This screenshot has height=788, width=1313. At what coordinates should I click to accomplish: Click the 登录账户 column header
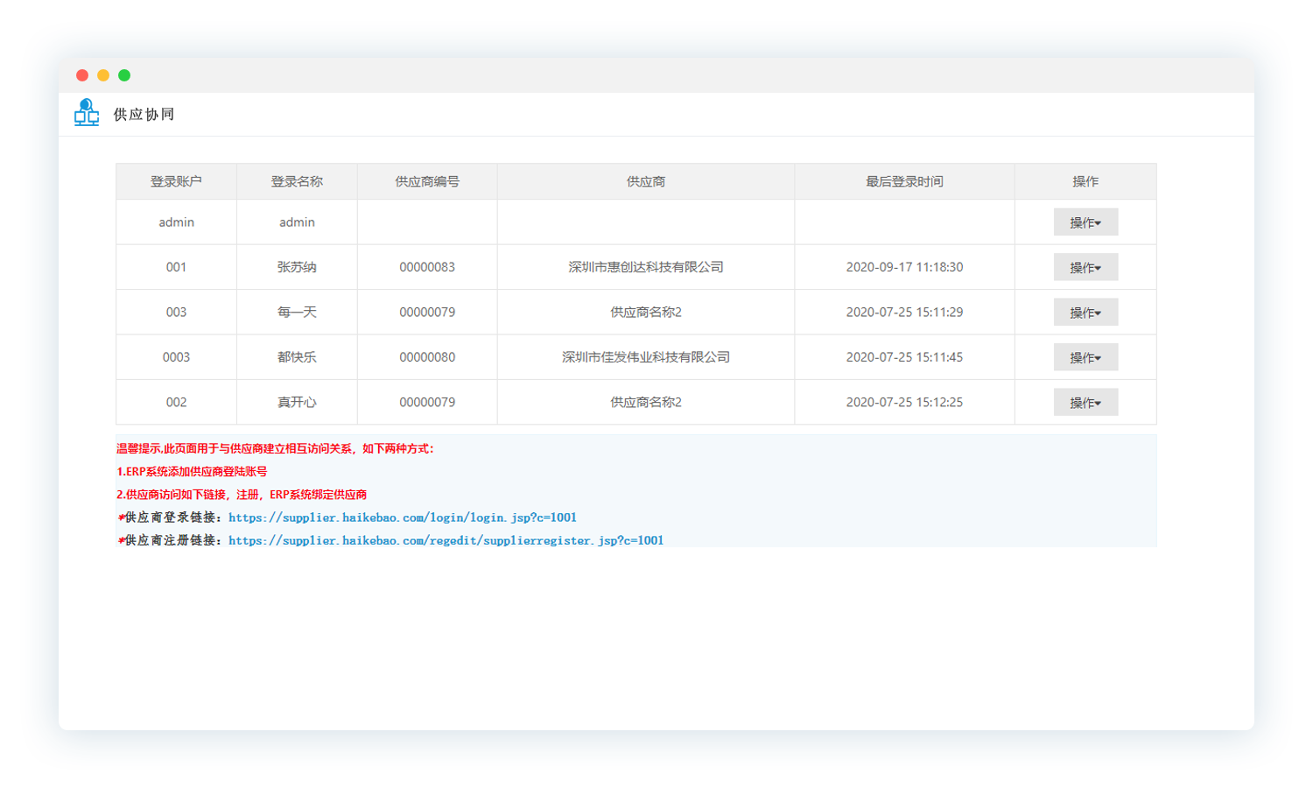pyautogui.click(x=176, y=181)
